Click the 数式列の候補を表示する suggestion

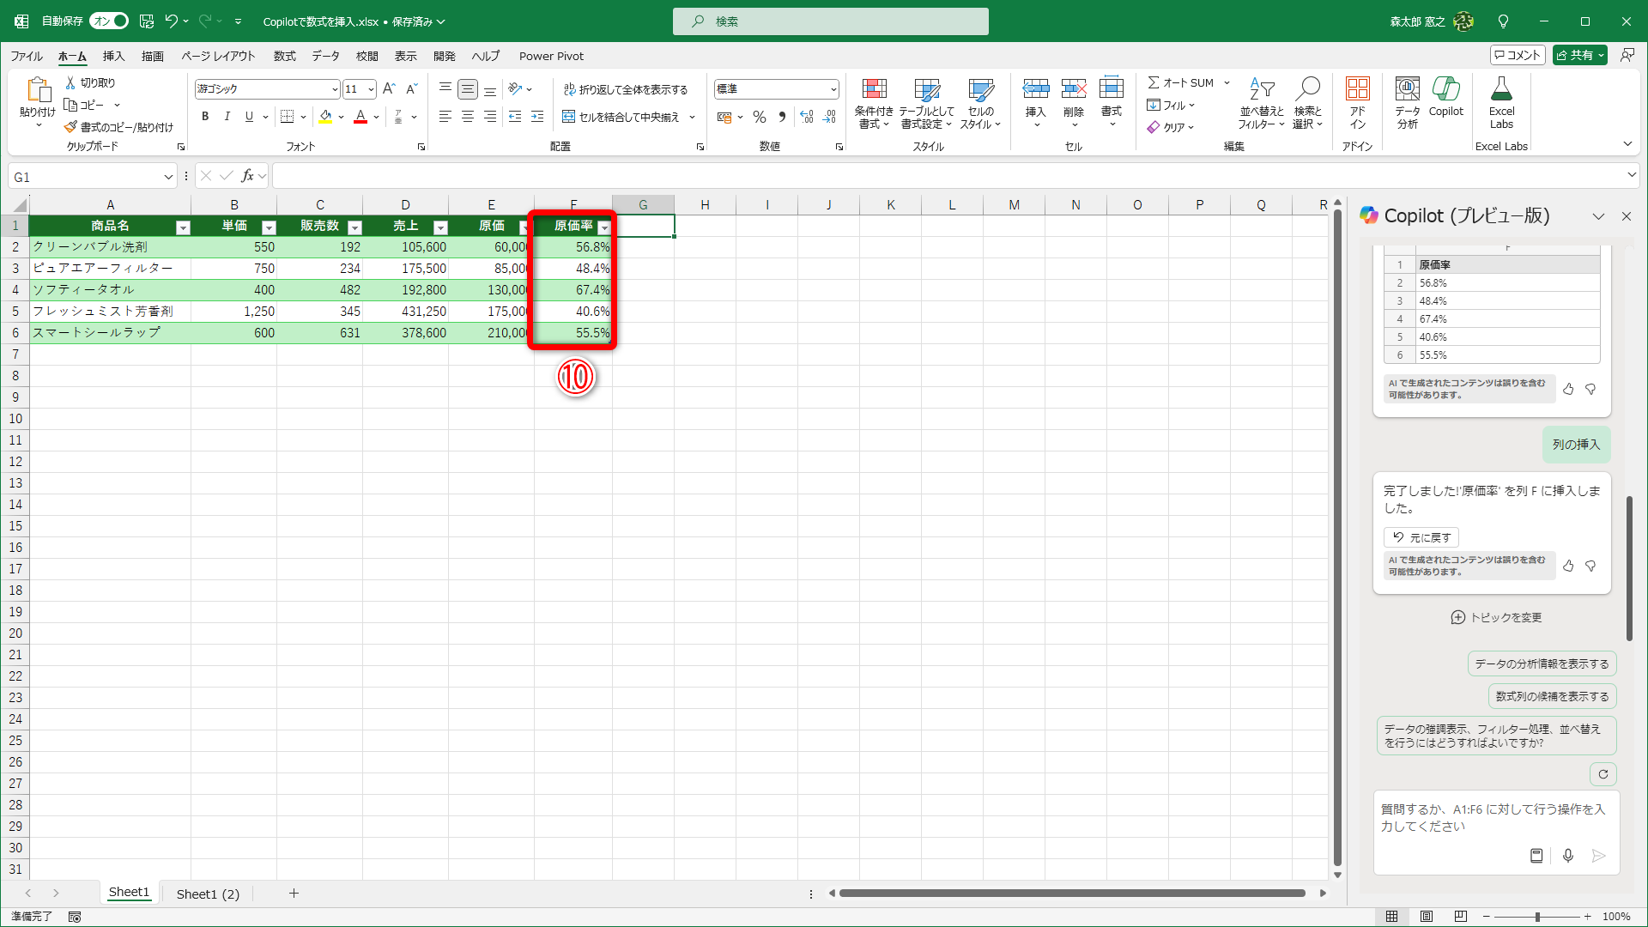1552,696
